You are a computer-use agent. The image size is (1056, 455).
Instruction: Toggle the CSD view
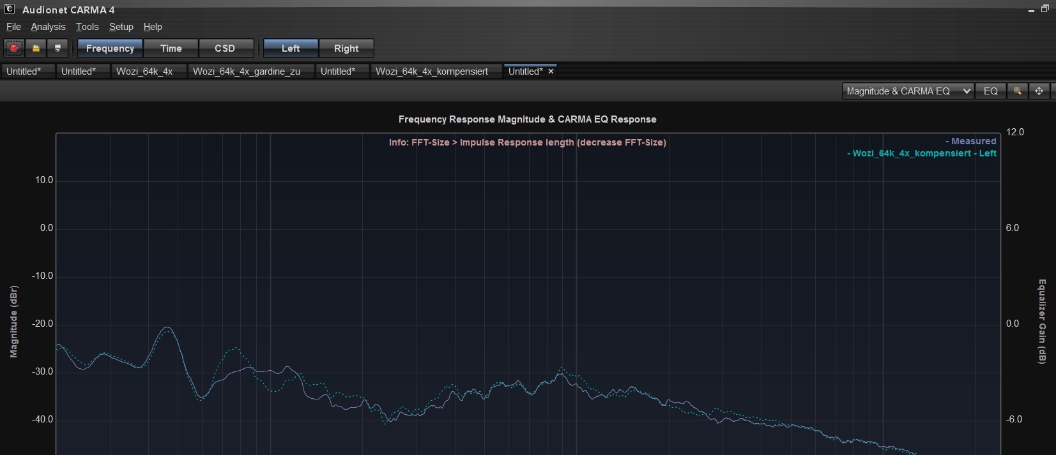click(x=225, y=48)
